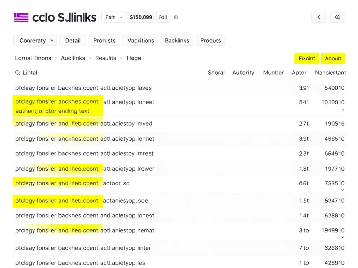Click the value 328810
Image resolution: width=358 pixels, height=268 pixels.
point(335,248)
